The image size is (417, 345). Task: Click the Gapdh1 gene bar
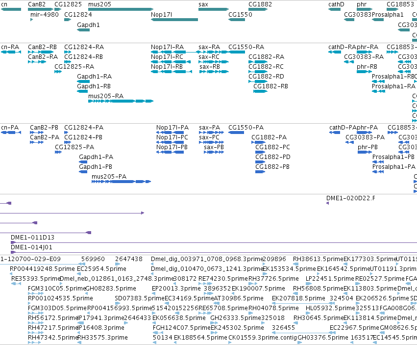click(x=83, y=30)
